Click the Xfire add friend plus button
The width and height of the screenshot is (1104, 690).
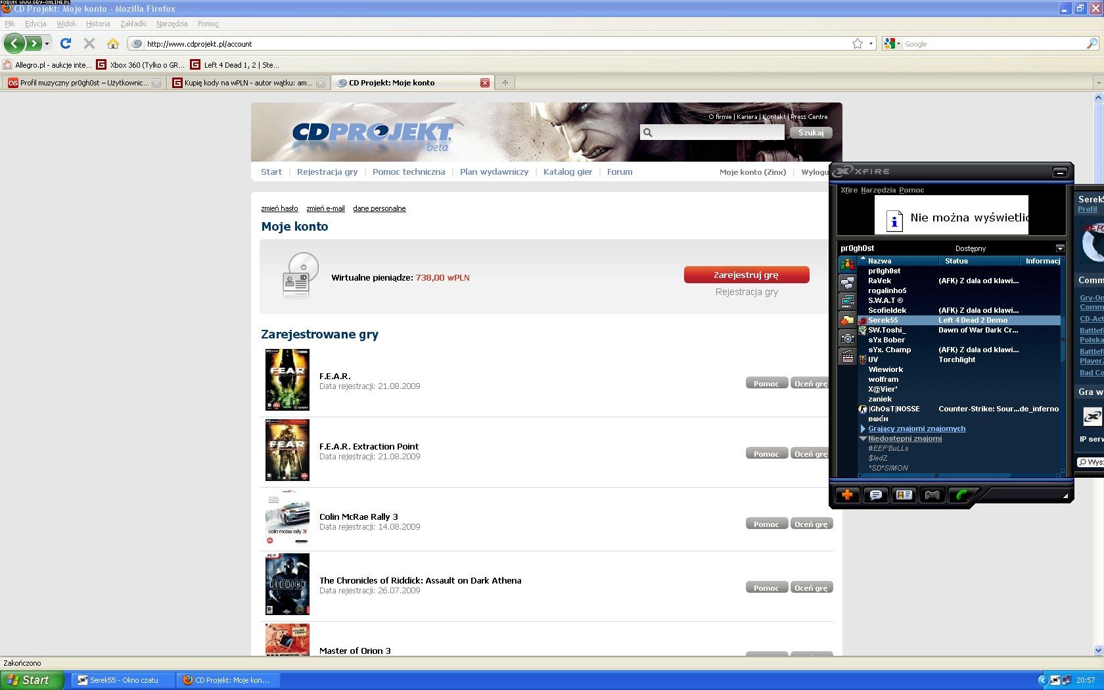(x=848, y=495)
